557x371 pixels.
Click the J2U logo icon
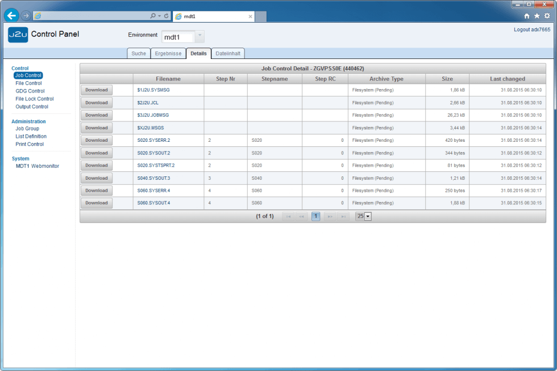[18, 35]
